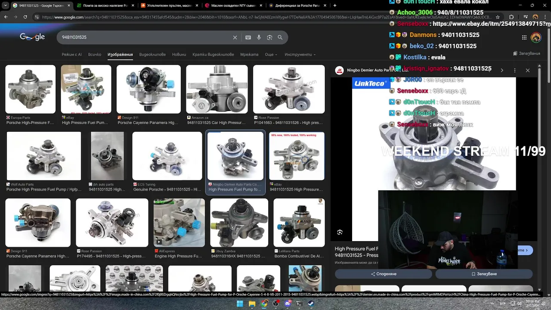Close the image preview panel
551x310 pixels.
tap(528, 70)
